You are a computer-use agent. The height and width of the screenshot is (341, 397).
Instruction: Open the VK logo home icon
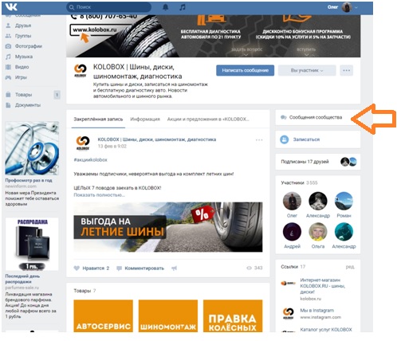tap(11, 7)
